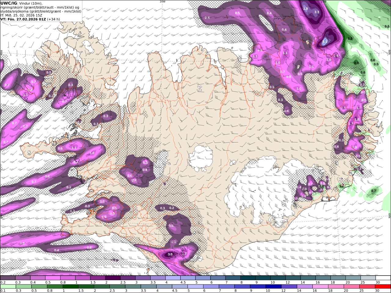Pick top legend swatch between 6 and 7
This screenshot has height=293, width=391.
pos(218,278)
